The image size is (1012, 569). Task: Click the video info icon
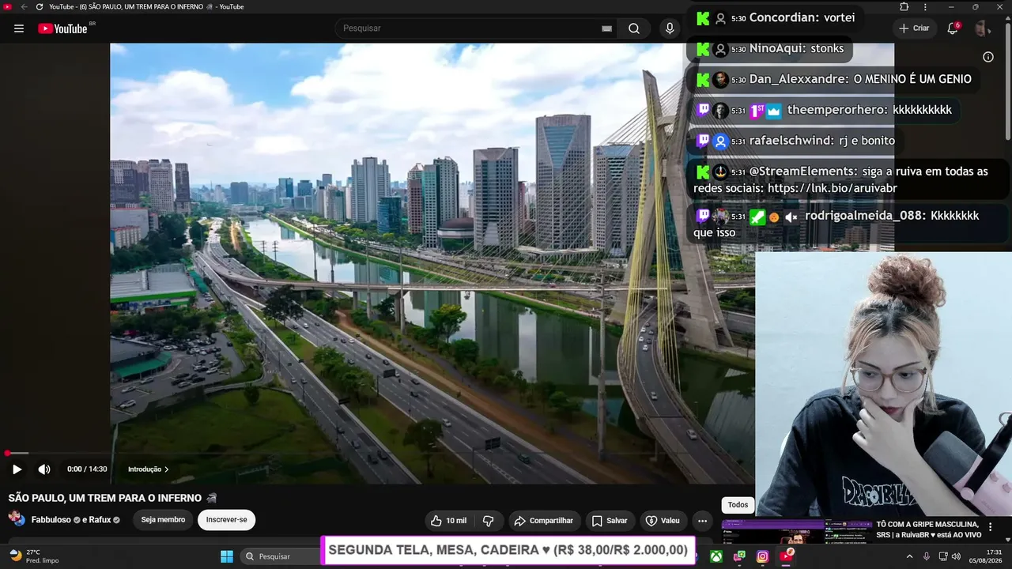pyautogui.click(x=988, y=57)
